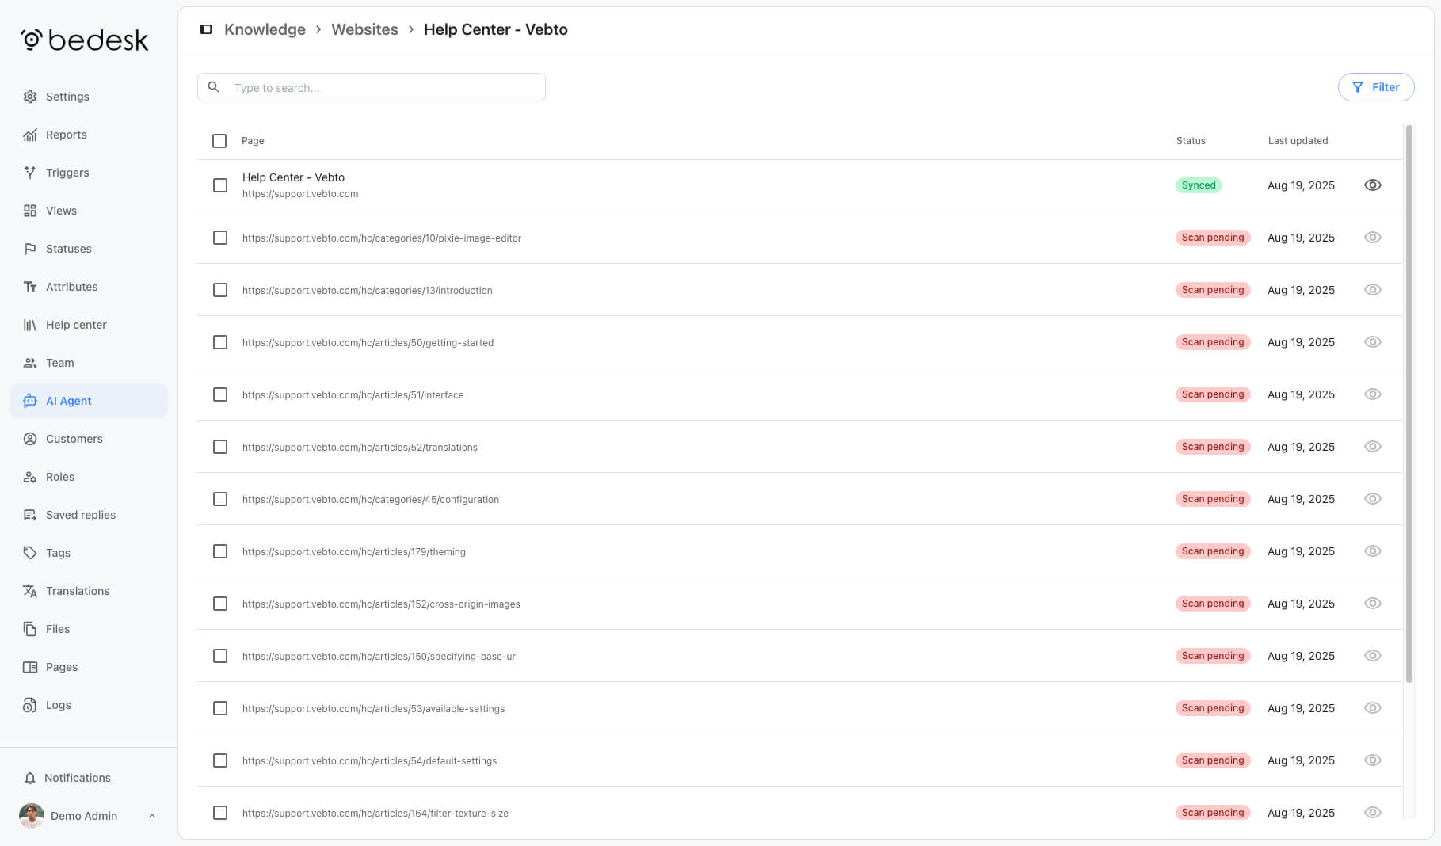The height and width of the screenshot is (846, 1441).
Task: Tick the select-all checkbox in table header
Action: coord(219,141)
